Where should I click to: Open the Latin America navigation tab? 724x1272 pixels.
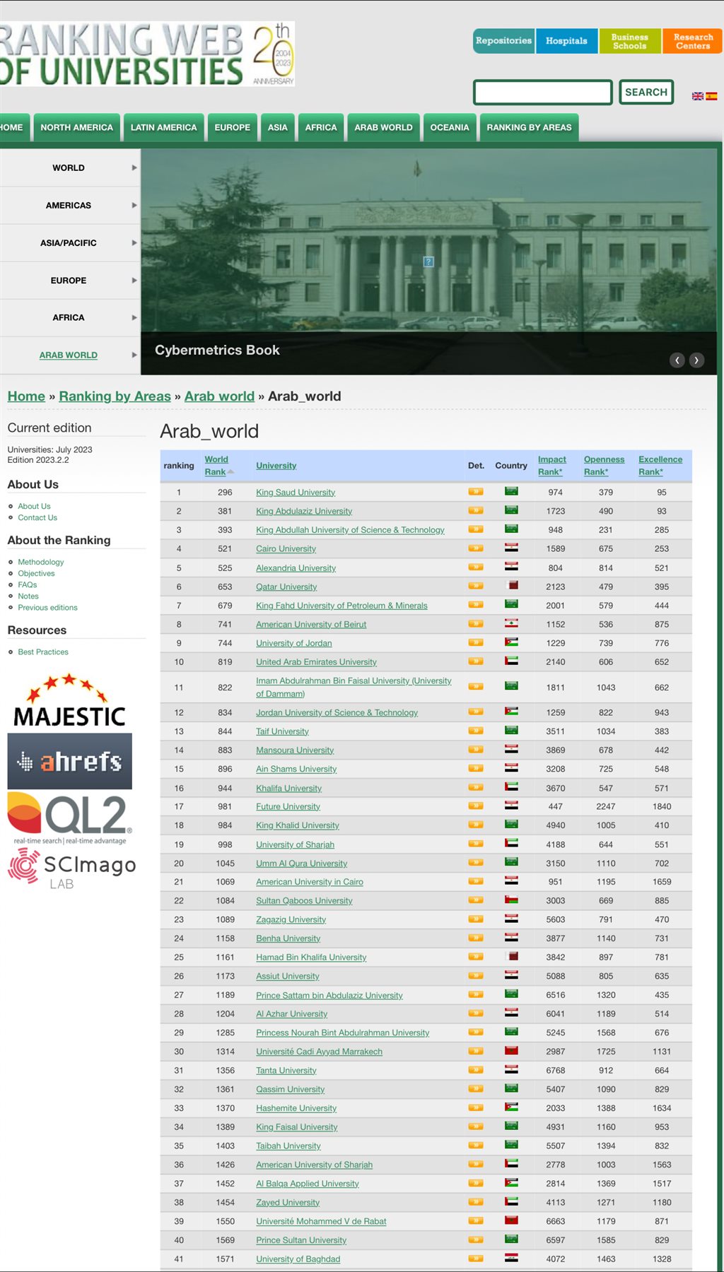coord(163,128)
